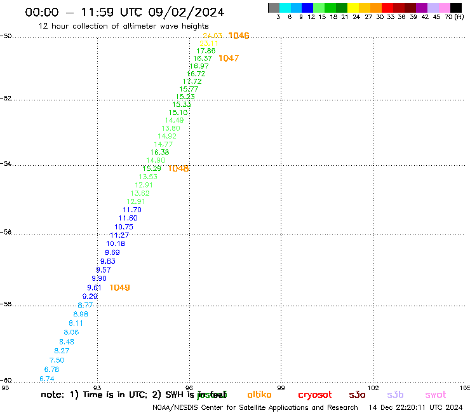Click the wave height value 8.11
Screen dimensions: 470x413
[x=76, y=323]
